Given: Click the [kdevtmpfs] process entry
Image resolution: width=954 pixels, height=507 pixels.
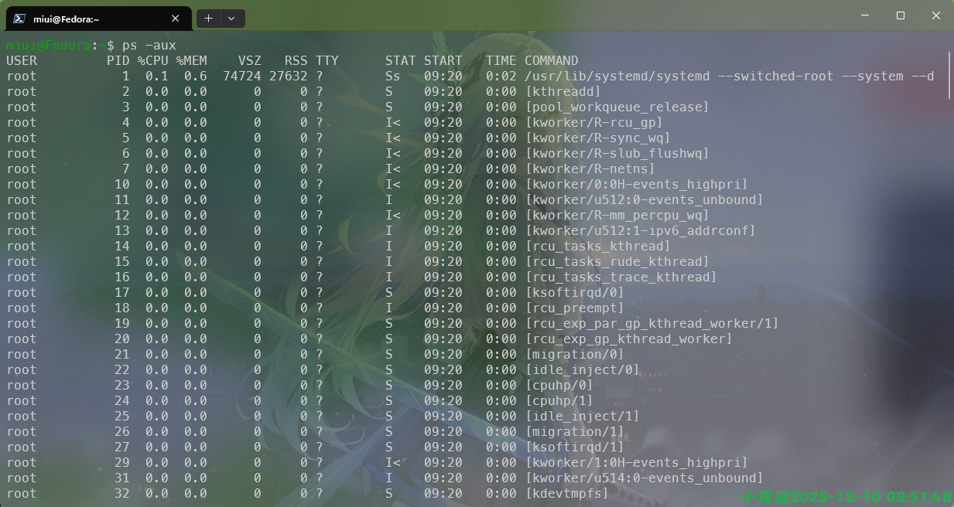Looking at the screenshot, I should click(x=566, y=494).
